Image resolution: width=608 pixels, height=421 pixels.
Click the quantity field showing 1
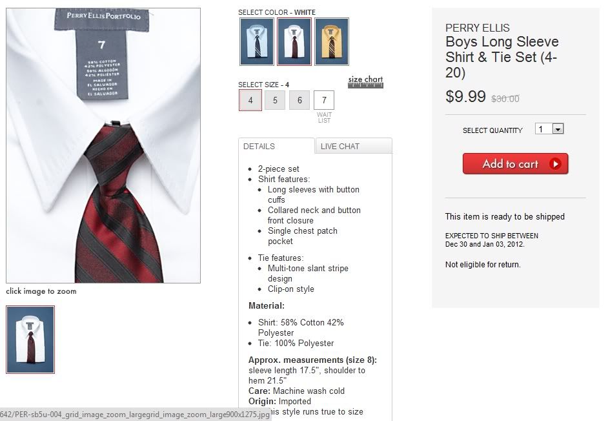click(x=543, y=129)
